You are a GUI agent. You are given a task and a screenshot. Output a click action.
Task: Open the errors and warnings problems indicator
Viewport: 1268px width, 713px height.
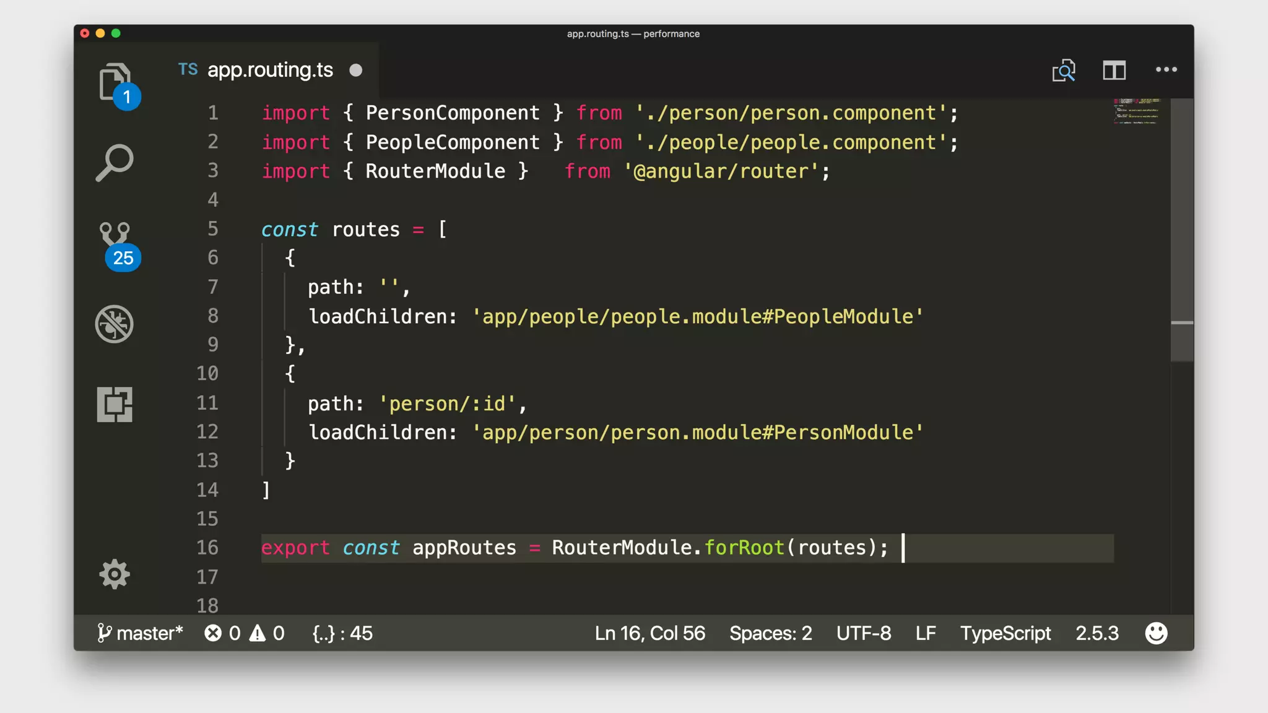[245, 633]
